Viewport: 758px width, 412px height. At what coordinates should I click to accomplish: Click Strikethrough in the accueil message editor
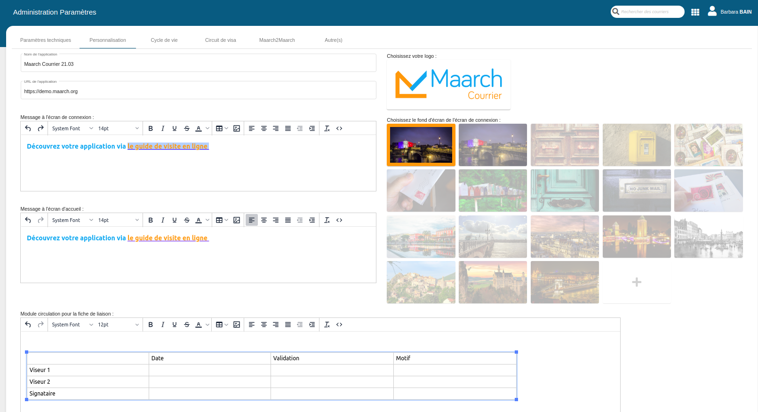[187, 220]
